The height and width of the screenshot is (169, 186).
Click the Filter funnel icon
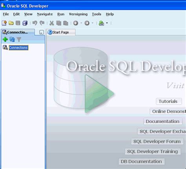coord(19,39)
